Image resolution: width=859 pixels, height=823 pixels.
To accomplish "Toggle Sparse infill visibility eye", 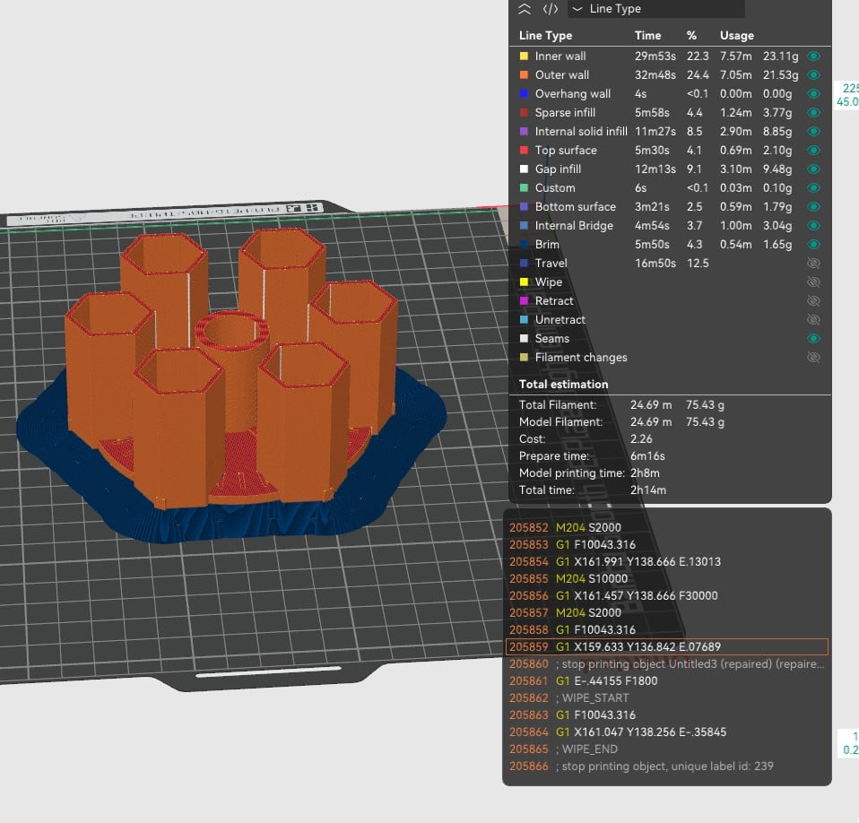I will click(813, 112).
